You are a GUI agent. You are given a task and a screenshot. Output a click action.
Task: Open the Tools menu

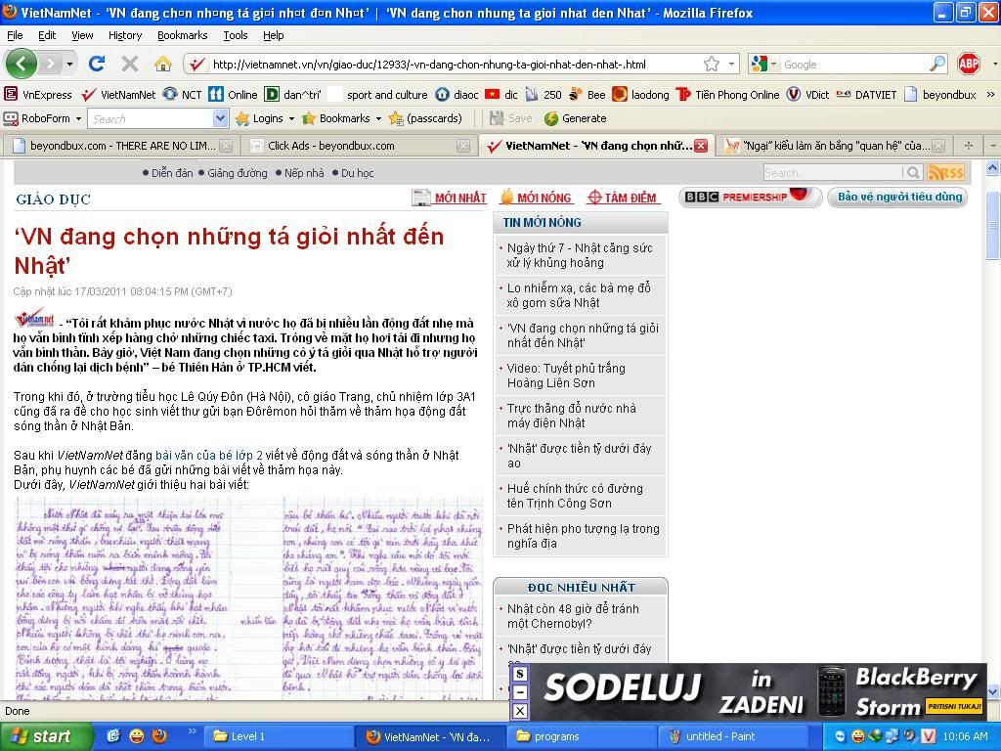coord(236,35)
